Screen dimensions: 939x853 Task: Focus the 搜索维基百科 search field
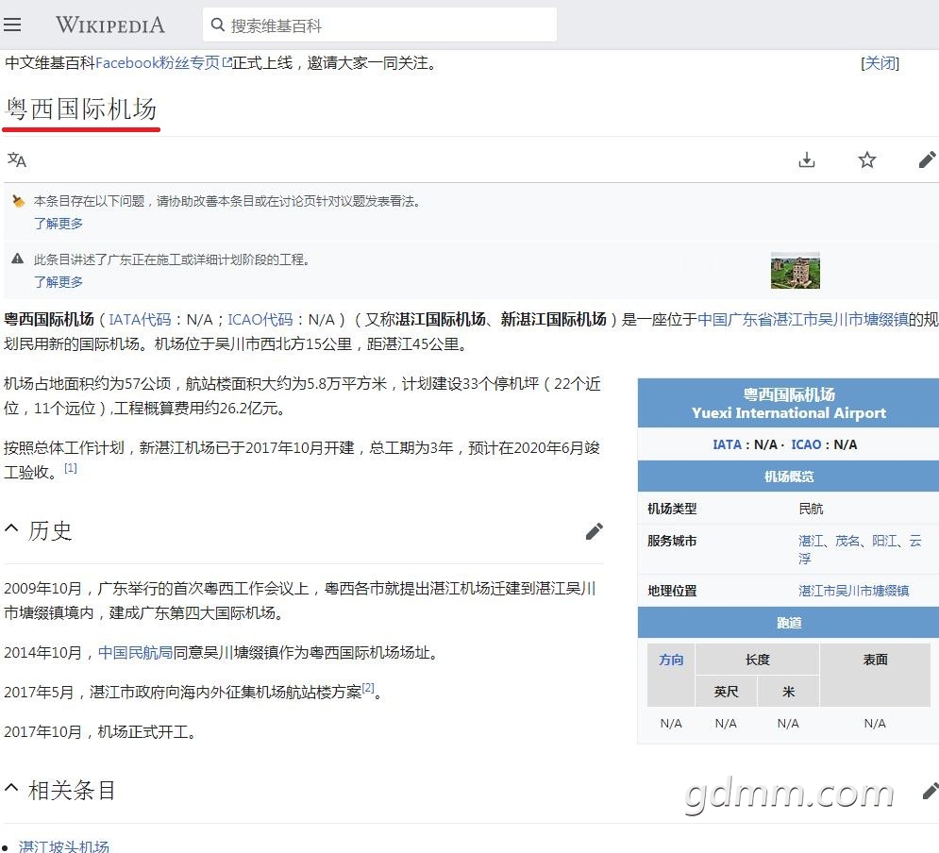(379, 25)
